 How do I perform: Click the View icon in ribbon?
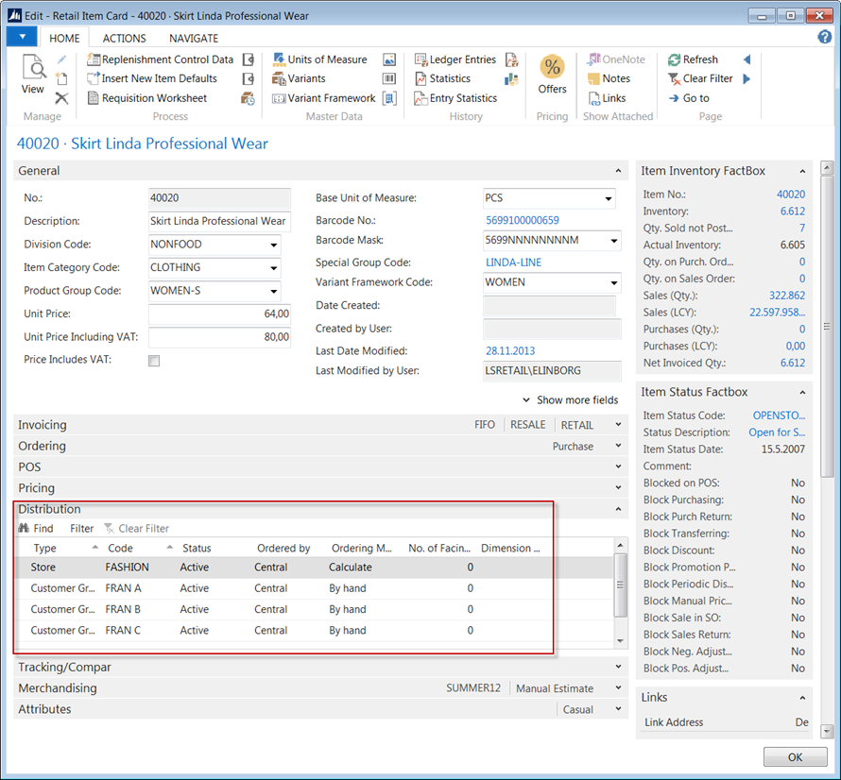tap(33, 74)
